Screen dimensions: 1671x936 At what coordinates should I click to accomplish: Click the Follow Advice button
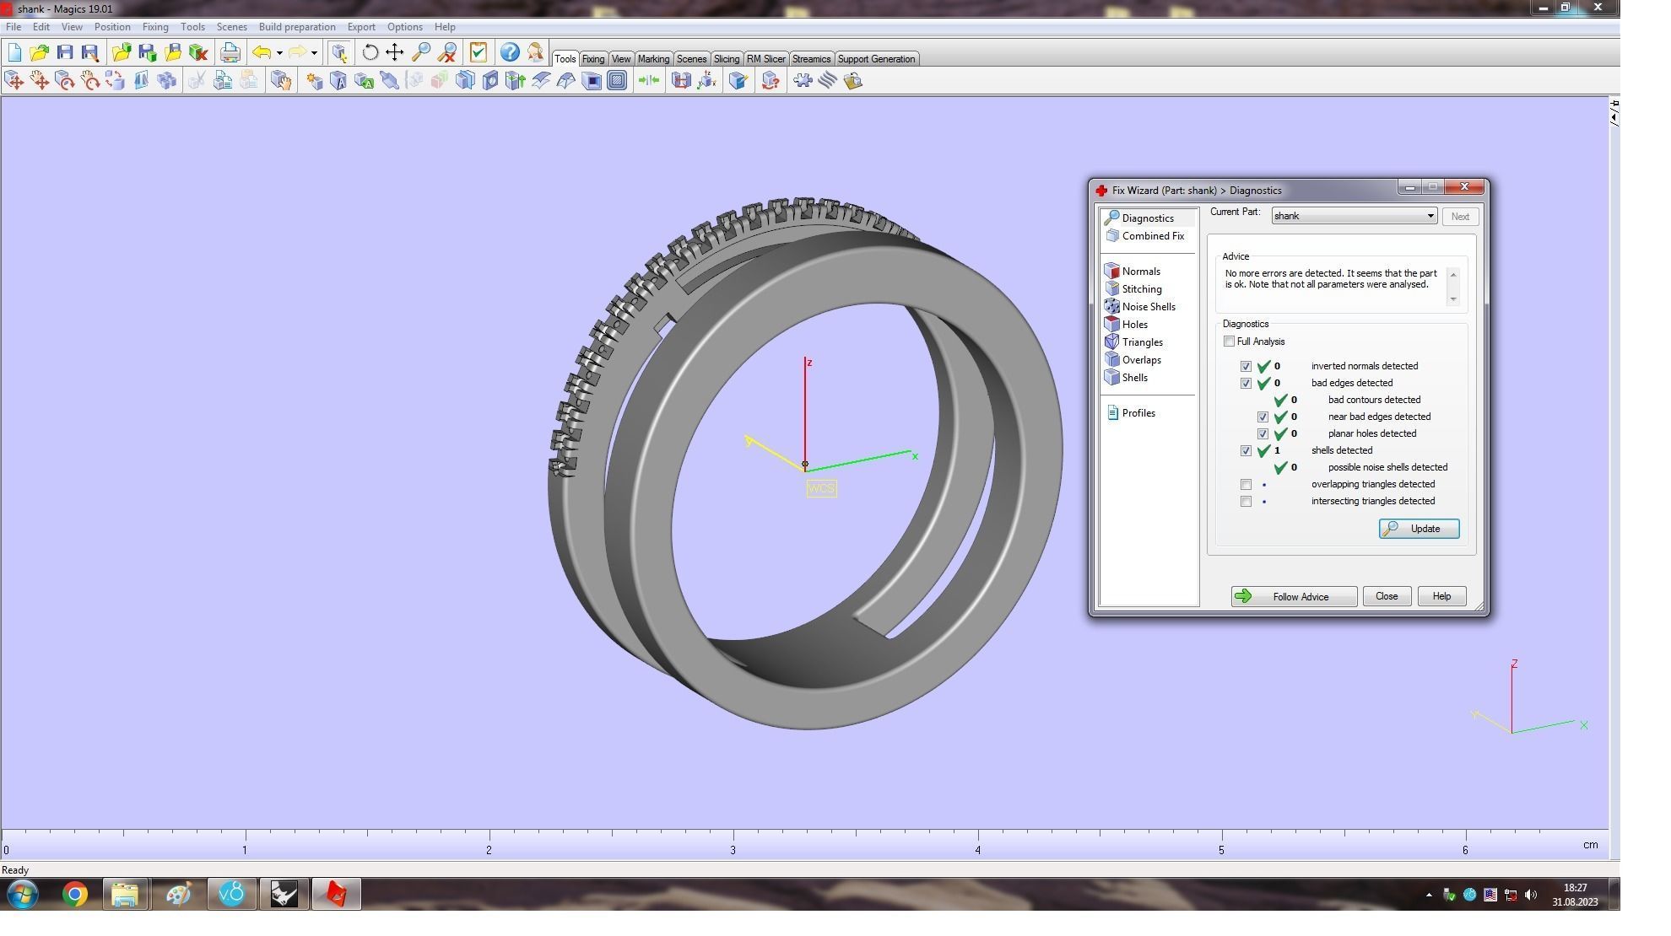1294,597
